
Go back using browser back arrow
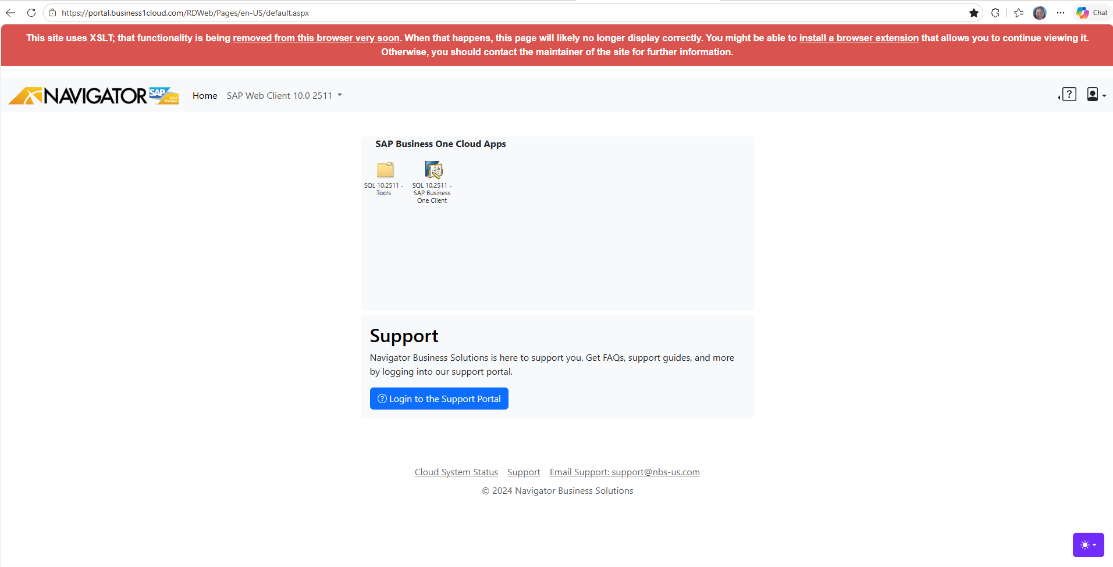[x=10, y=13]
